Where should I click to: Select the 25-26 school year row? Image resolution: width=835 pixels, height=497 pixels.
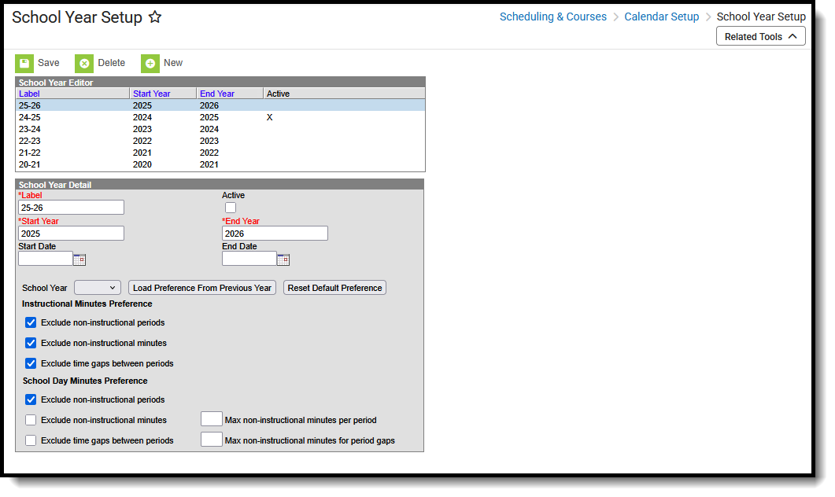(220, 105)
